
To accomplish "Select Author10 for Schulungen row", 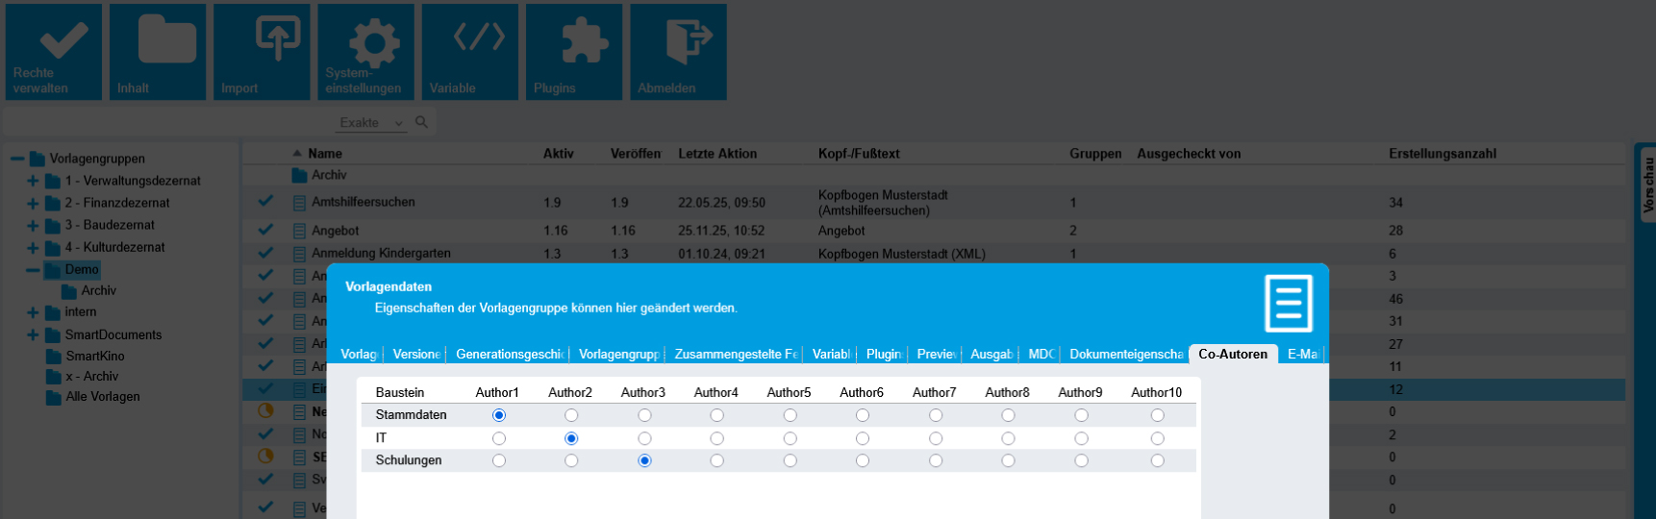I will click(1157, 460).
